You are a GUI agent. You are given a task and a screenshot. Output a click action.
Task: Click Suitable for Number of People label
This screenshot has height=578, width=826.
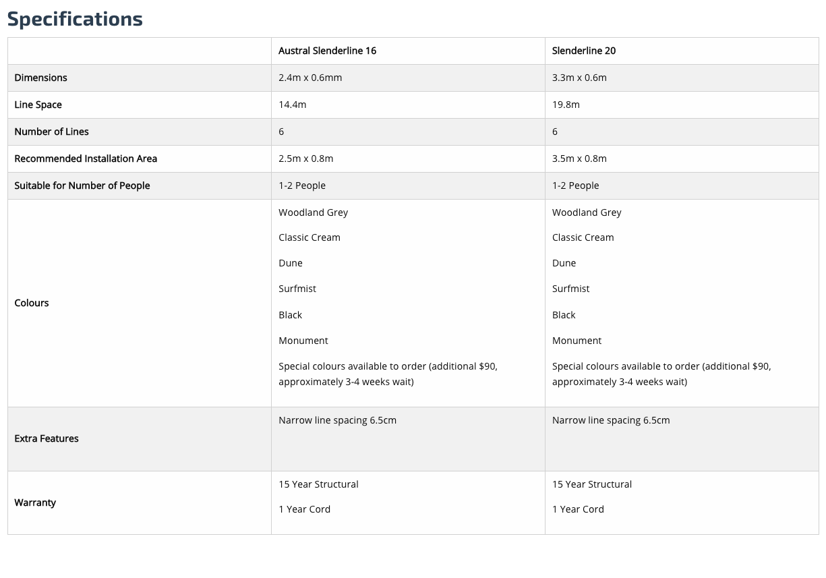click(x=82, y=185)
